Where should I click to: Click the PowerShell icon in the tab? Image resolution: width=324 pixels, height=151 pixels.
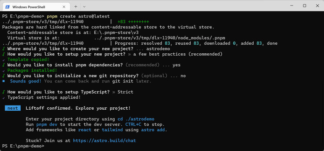(x=7, y=7)
